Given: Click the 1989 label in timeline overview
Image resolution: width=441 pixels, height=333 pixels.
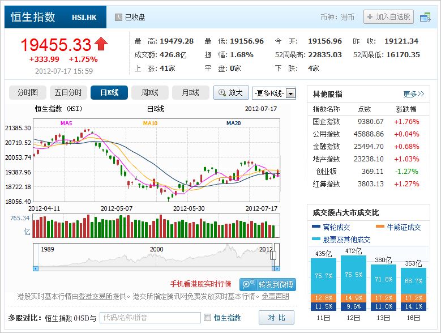Looking at the screenshot, I should coord(48,249).
